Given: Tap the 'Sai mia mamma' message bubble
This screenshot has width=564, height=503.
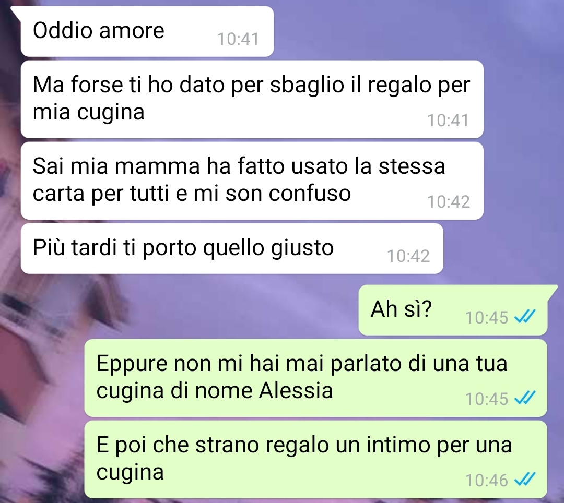Looking at the screenshot, I should click(252, 181).
